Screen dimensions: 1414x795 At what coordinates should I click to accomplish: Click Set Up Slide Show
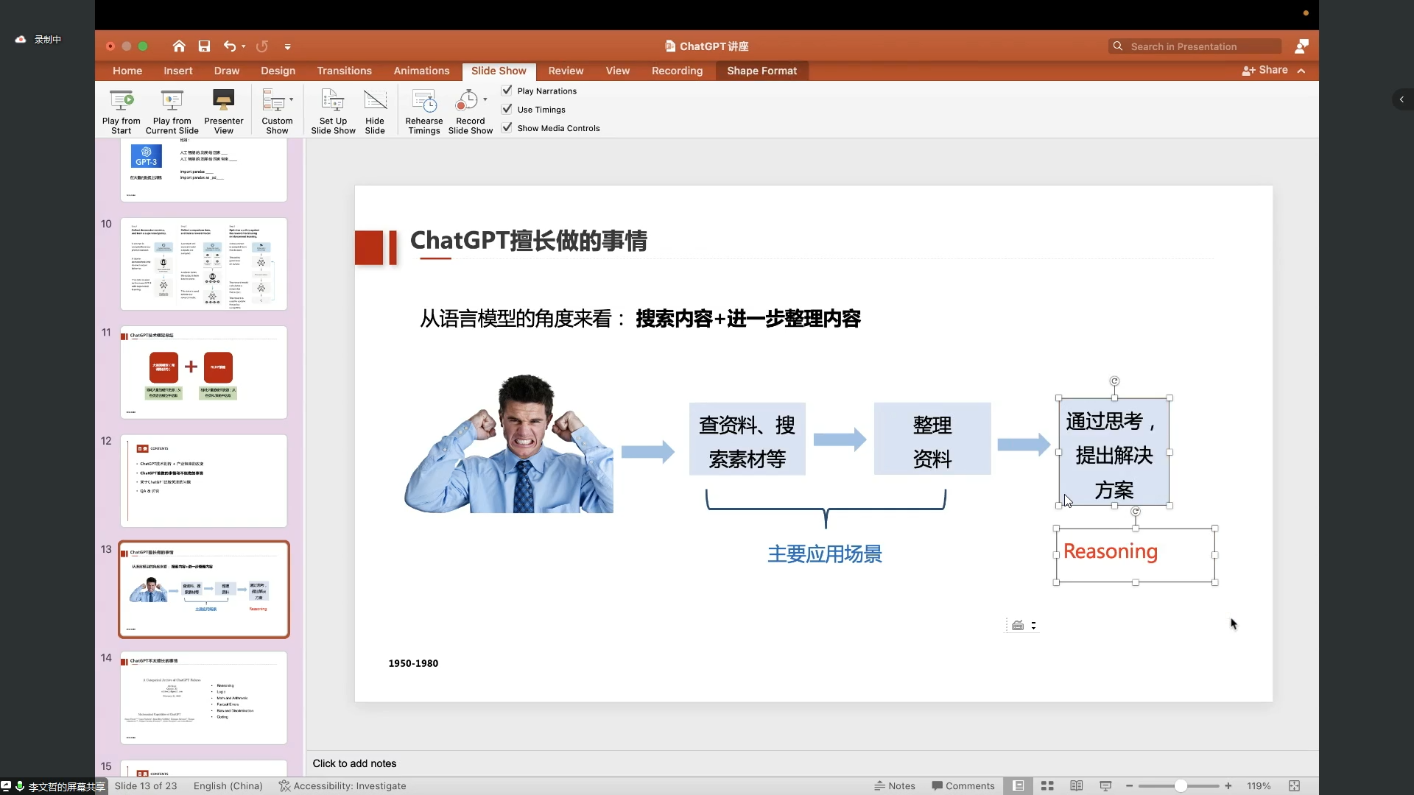333,111
